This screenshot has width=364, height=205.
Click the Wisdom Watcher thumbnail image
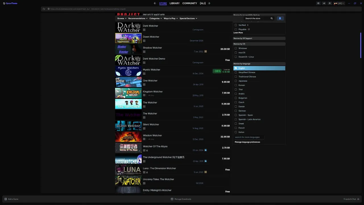pyautogui.click(x=128, y=137)
